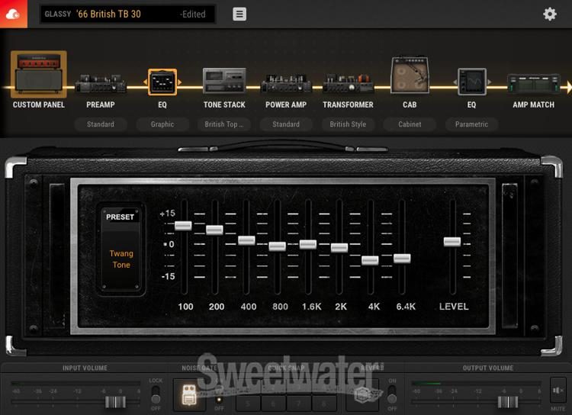The width and height of the screenshot is (572, 415).
Task: Mute output with the speaker icon
Action: click(558, 390)
